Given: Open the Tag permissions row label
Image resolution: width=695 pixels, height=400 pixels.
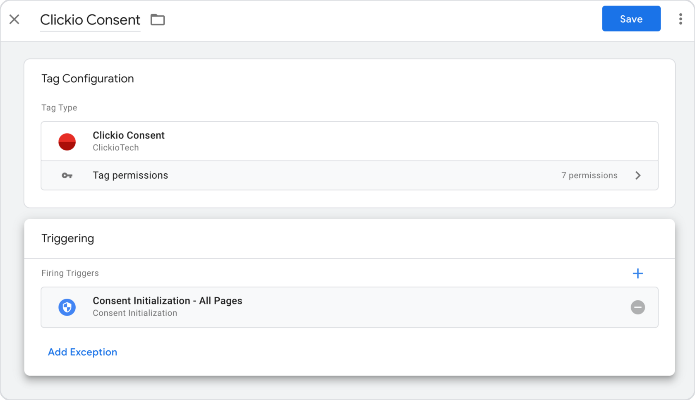Looking at the screenshot, I should pyautogui.click(x=130, y=175).
